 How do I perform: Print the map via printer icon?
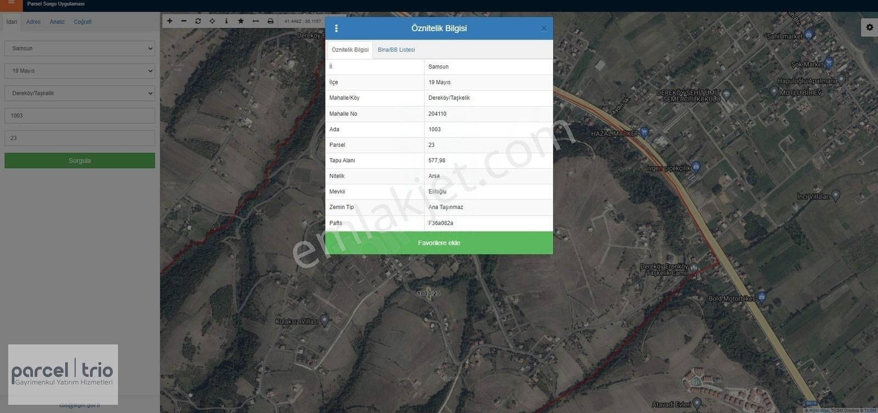tap(271, 21)
